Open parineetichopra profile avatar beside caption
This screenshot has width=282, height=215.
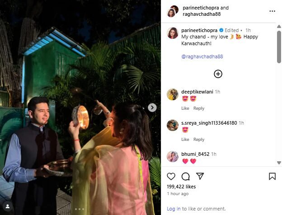[173, 33]
